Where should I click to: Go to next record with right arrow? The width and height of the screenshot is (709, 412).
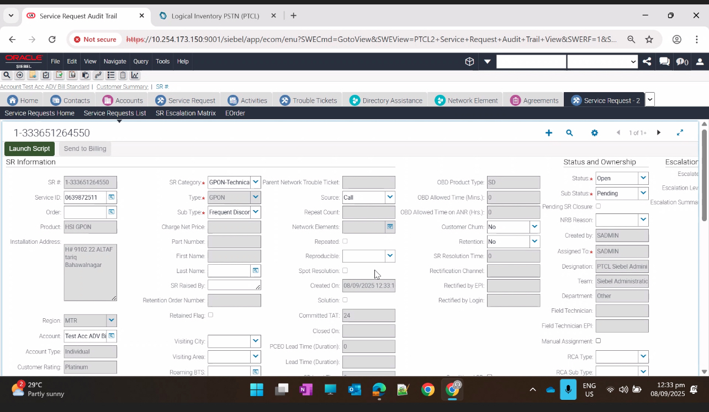pyautogui.click(x=658, y=133)
